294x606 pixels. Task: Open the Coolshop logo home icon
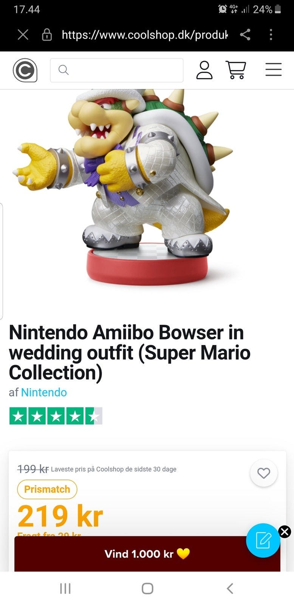click(x=25, y=70)
